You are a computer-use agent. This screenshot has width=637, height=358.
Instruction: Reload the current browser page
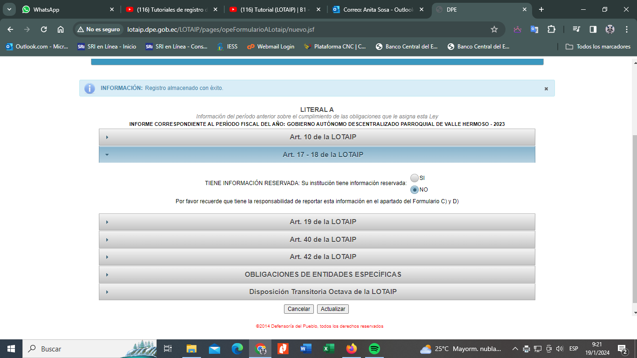44,29
